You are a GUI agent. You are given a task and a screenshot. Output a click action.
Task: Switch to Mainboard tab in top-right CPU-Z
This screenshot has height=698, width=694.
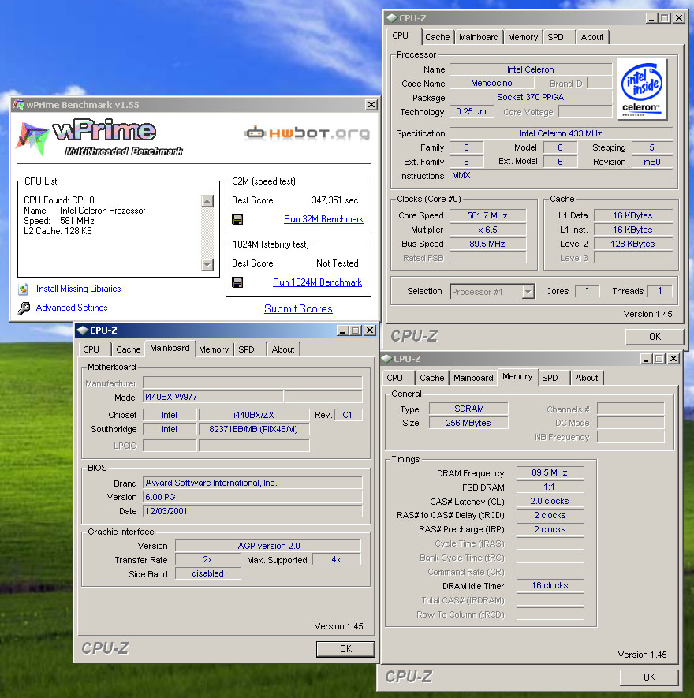point(479,37)
